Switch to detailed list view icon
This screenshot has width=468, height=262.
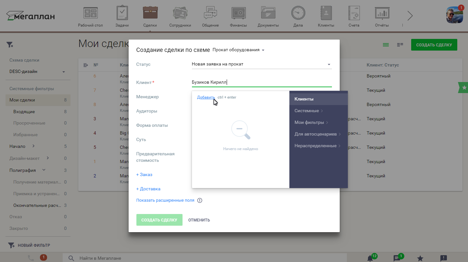[x=400, y=45]
